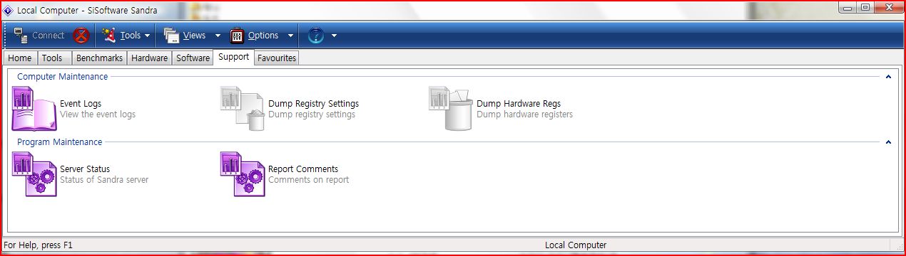Image resolution: width=906 pixels, height=256 pixels.
Task: Click 'For Help, press F1' status text
Action: [x=39, y=245]
